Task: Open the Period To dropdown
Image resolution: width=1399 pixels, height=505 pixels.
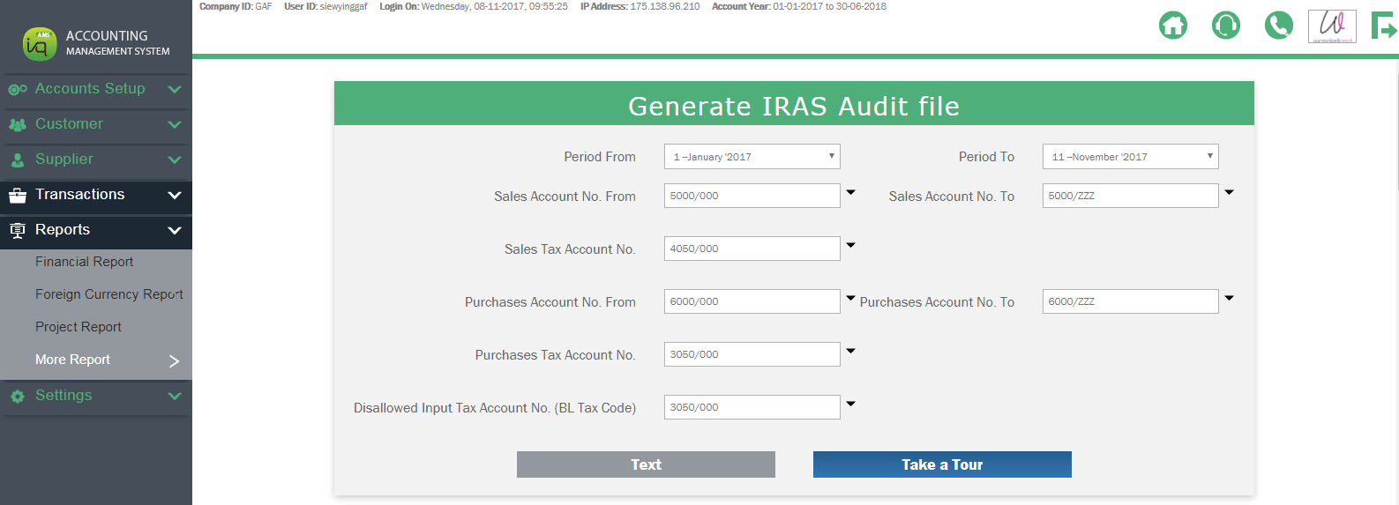Action: tap(1130, 157)
